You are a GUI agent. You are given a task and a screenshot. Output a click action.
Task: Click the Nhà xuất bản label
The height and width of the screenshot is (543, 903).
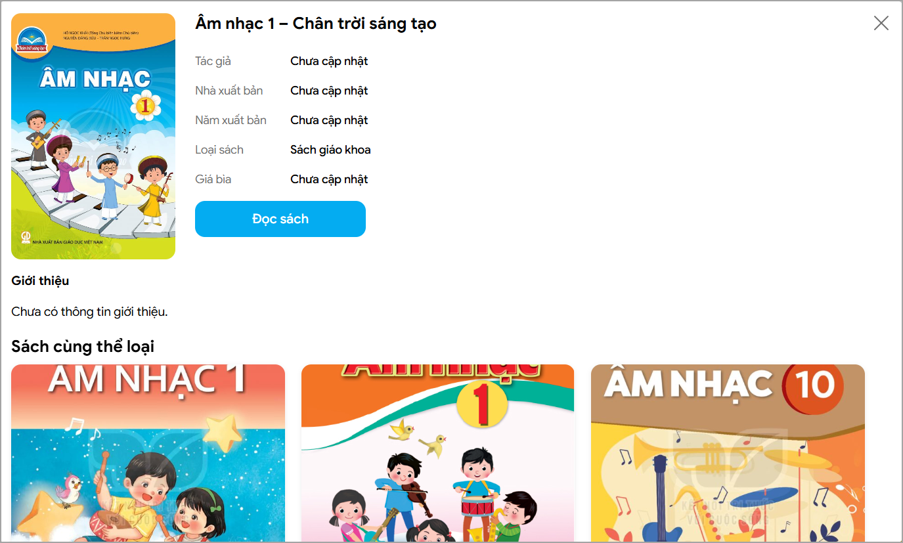pyautogui.click(x=229, y=91)
